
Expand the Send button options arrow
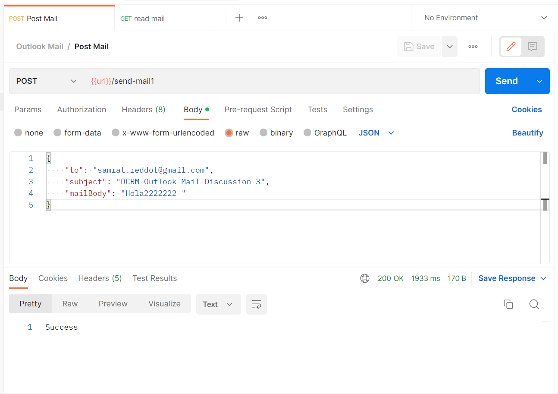point(539,81)
